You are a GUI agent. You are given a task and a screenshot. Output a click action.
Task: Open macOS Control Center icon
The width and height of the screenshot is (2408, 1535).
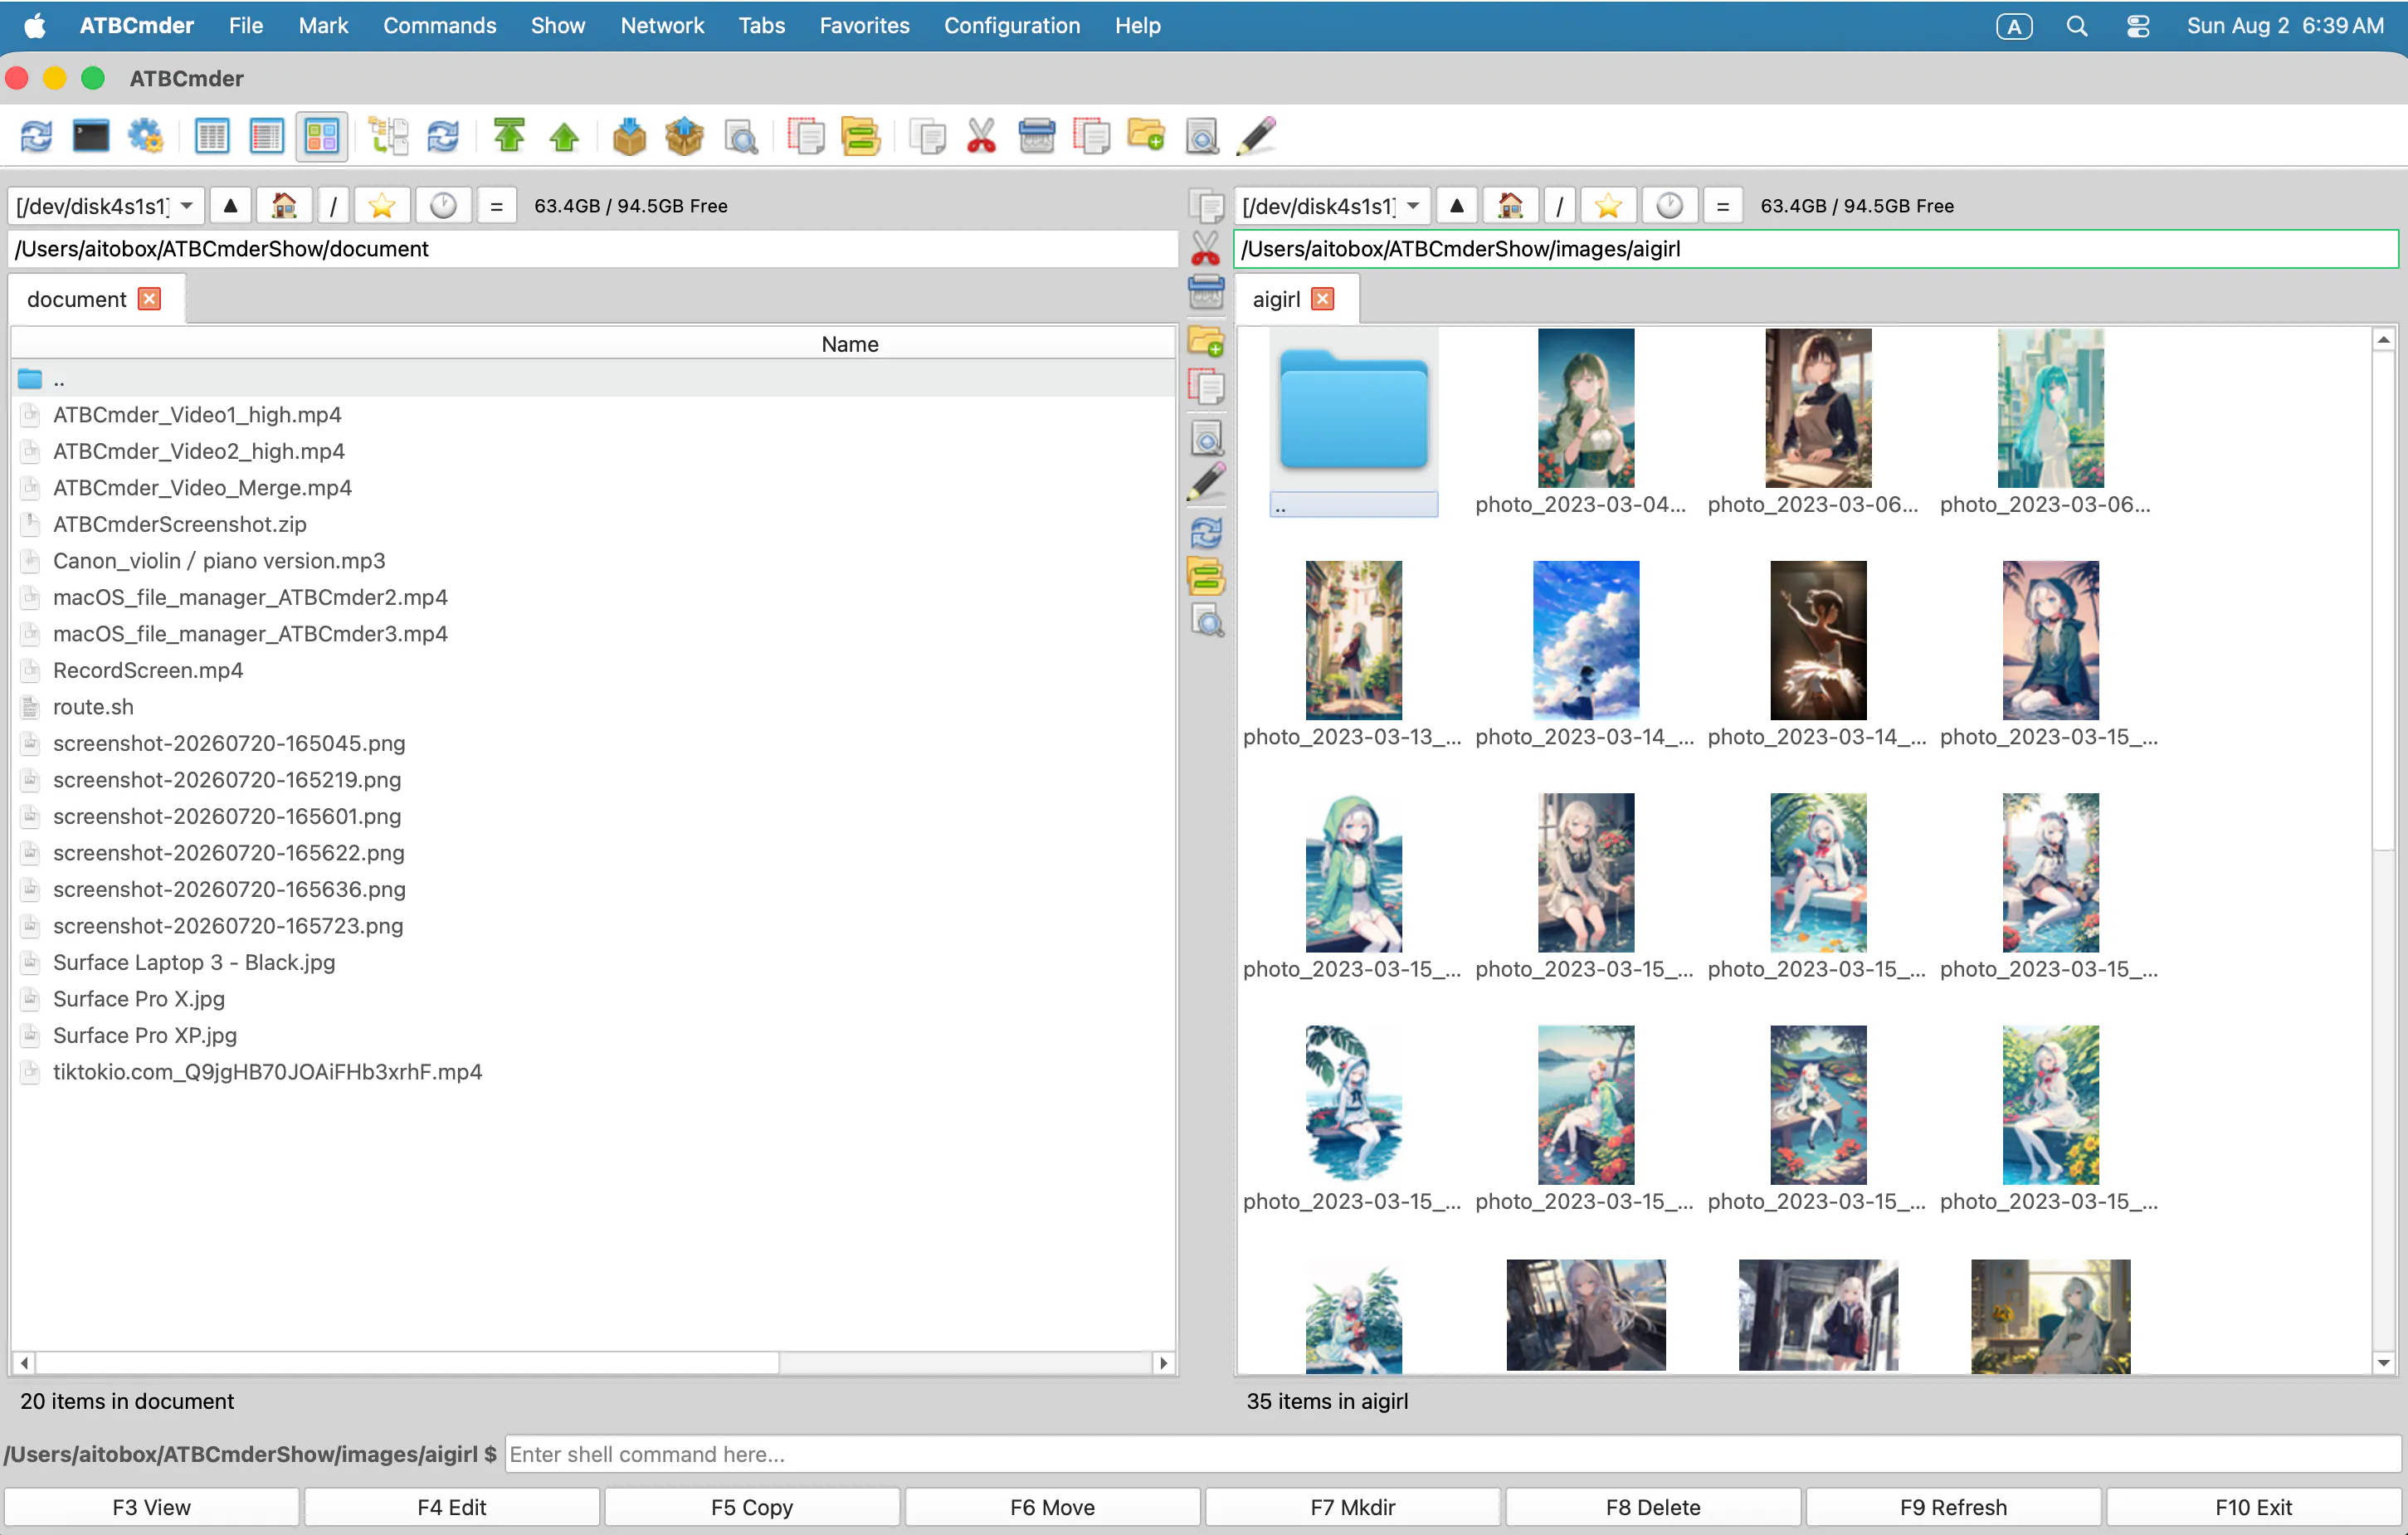coord(2137,26)
